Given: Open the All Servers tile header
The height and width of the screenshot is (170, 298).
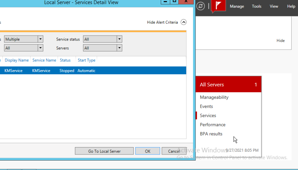Looking at the screenshot, I should point(228,84).
